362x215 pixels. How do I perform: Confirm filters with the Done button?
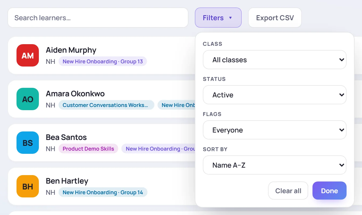coord(330,191)
